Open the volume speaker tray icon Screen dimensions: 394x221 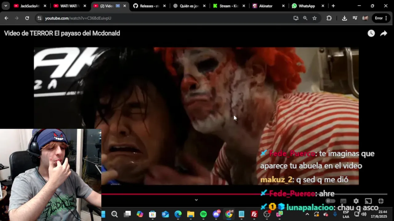click(364, 214)
